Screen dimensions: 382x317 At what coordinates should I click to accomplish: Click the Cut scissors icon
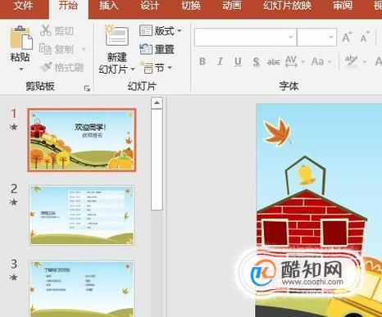pos(46,30)
